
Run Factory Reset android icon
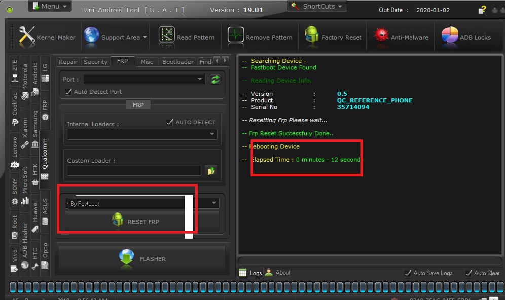pyautogui.click(x=311, y=34)
